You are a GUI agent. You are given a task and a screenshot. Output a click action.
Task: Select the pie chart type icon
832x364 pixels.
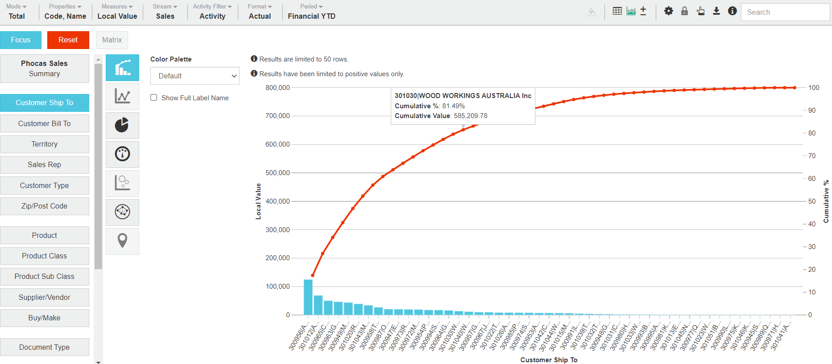tap(122, 125)
